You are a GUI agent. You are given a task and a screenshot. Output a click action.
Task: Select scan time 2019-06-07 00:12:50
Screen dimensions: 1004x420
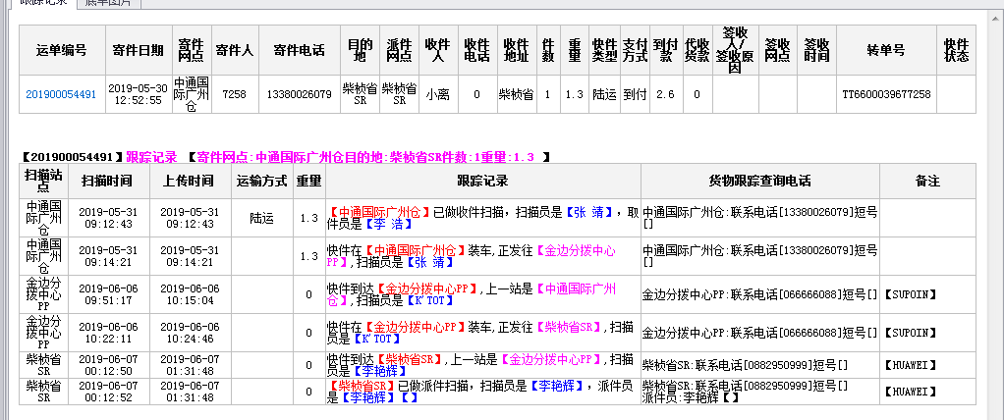click(x=109, y=365)
